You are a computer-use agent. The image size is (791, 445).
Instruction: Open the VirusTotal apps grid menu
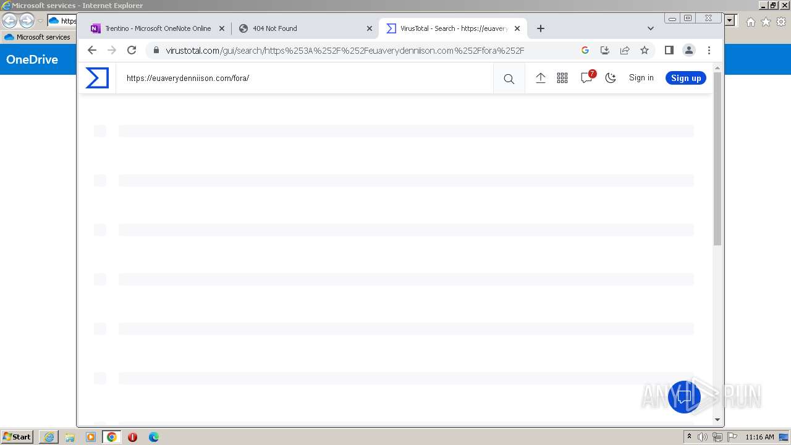coord(562,78)
